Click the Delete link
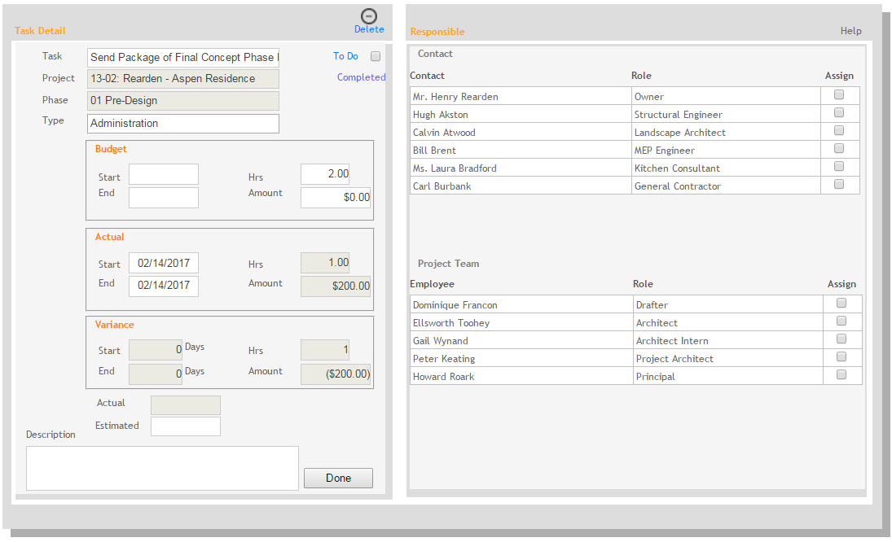The width and height of the screenshot is (892, 542). 369,29
